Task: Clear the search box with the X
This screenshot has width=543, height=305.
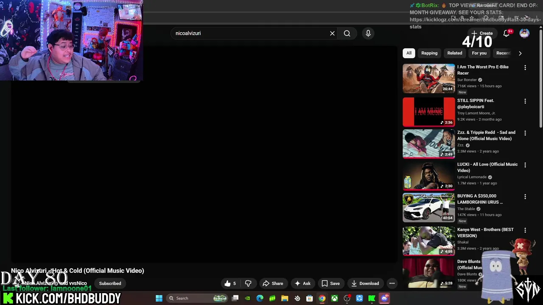Action: pyautogui.click(x=332, y=33)
